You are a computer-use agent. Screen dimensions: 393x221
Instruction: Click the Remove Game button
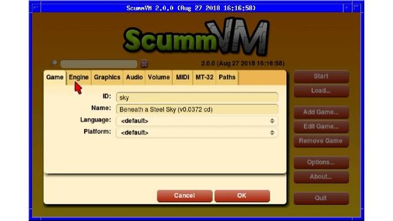(x=321, y=141)
